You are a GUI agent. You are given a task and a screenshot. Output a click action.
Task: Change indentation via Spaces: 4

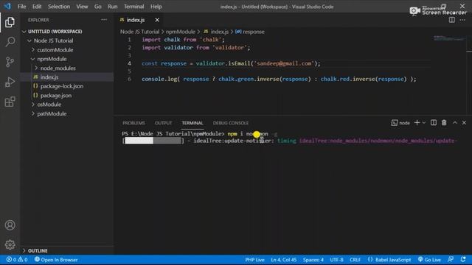click(313, 260)
